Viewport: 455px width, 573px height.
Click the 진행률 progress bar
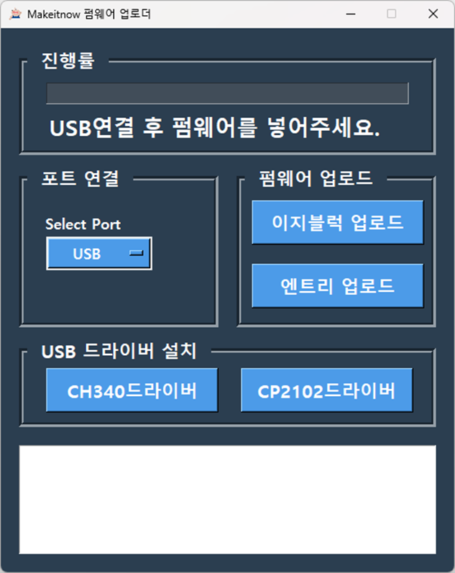pos(227,93)
